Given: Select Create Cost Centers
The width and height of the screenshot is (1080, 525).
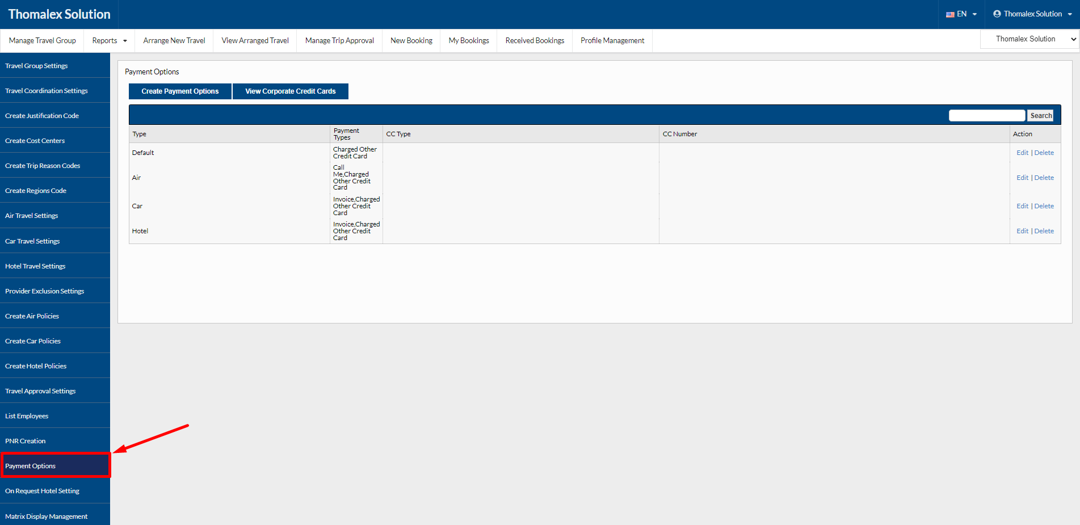Looking at the screenshot, I should click(55, 141).
